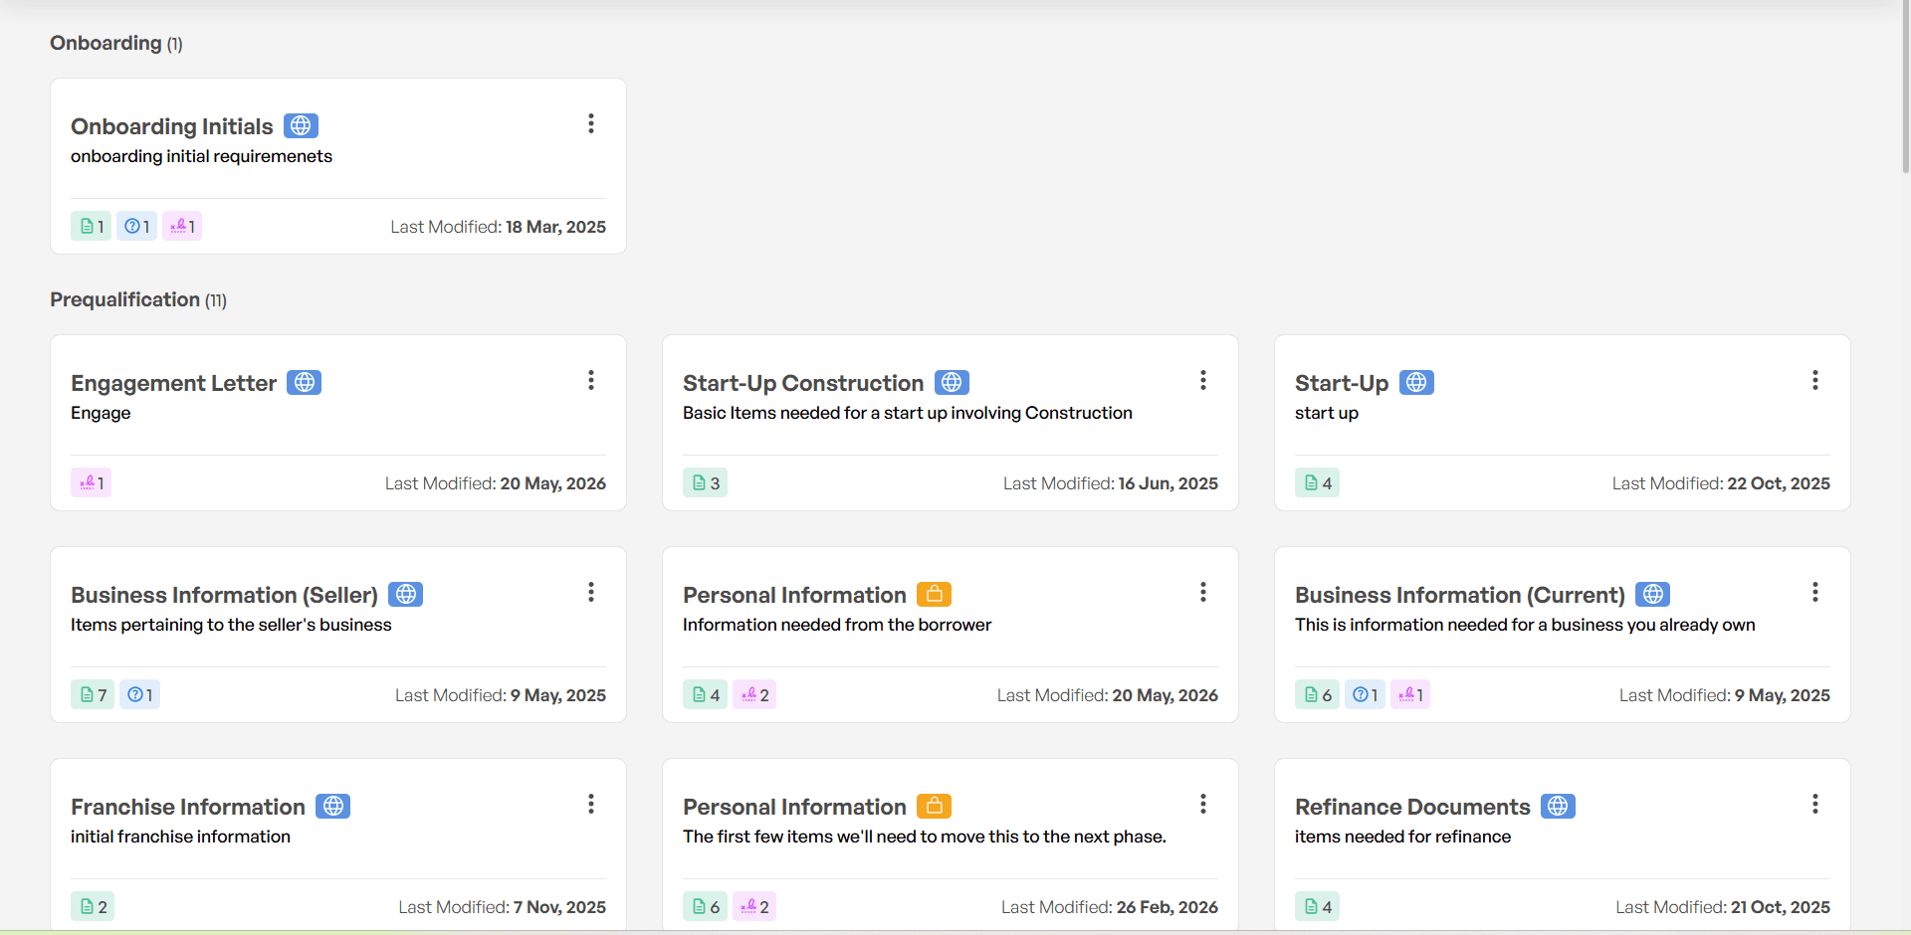Click question count badge on Onboarding Initials
Viewport: 1911px width, 935px height.
tap(136, 226)
